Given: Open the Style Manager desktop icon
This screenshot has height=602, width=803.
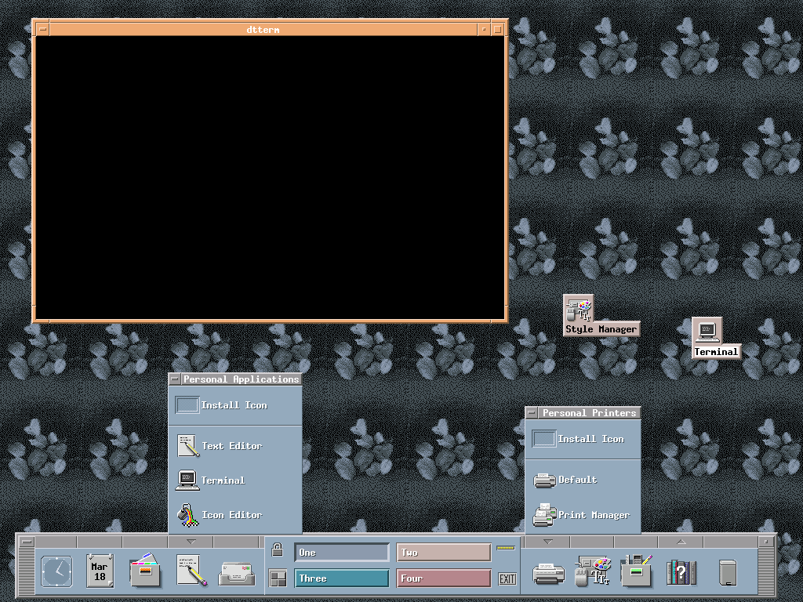Looking at the screenshot, I should (601, 315).
